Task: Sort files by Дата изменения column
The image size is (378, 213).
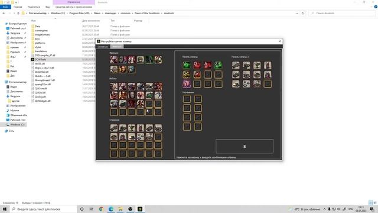Action: point(91,21)
